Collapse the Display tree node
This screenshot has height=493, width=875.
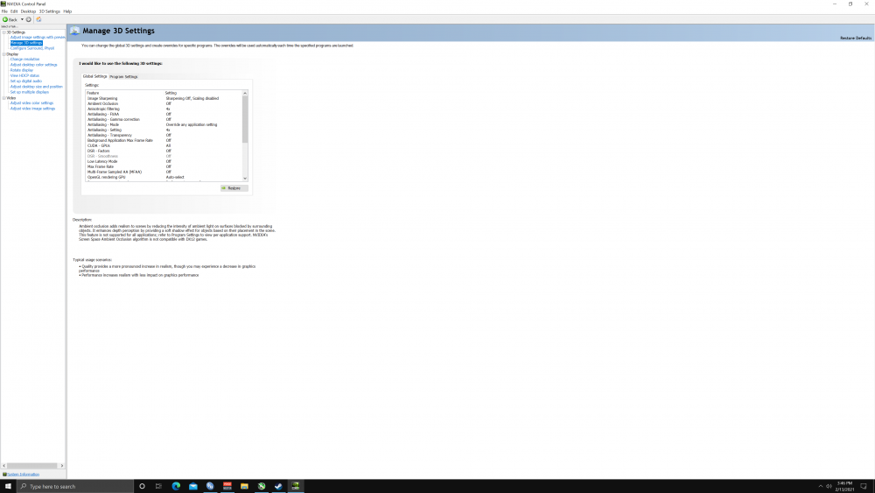click(x=3, y=54)
